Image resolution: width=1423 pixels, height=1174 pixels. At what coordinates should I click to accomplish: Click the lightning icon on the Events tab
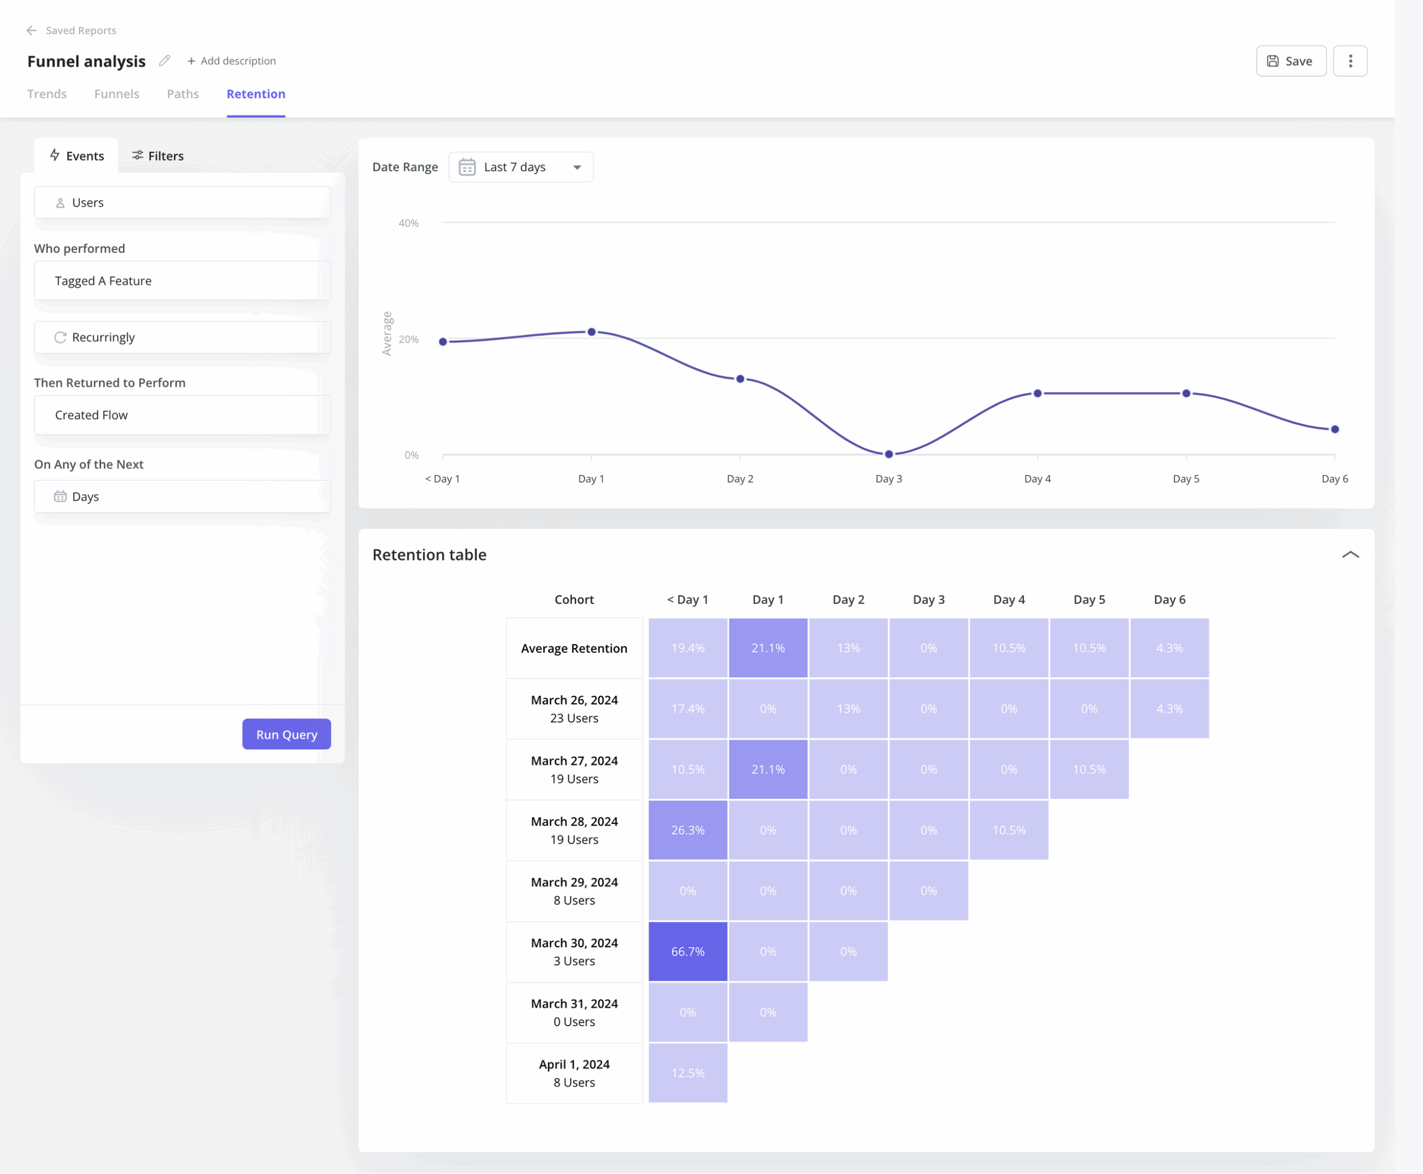[x=56, y=156]
